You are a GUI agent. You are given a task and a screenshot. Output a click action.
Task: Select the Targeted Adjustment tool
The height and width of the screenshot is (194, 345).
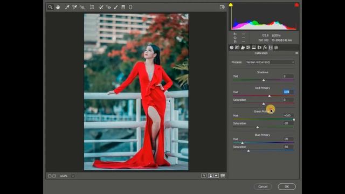coord(82,7)
